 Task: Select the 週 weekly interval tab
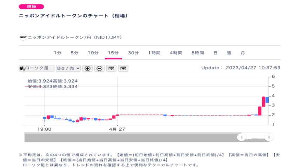[x=229, y=53]
